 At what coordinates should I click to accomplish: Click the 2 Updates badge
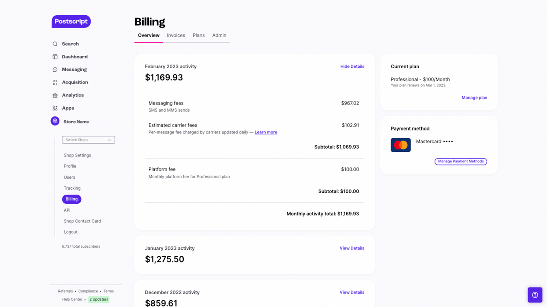pos(98,299)
